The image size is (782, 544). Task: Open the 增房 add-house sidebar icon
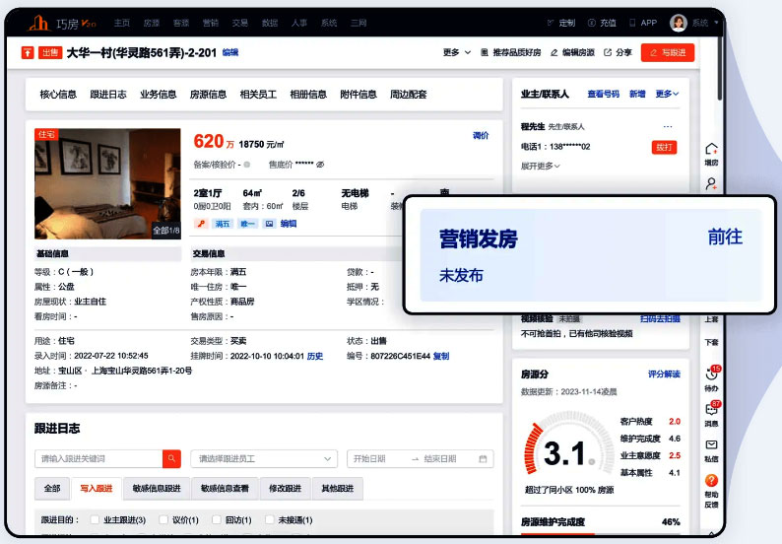point(711,154)
